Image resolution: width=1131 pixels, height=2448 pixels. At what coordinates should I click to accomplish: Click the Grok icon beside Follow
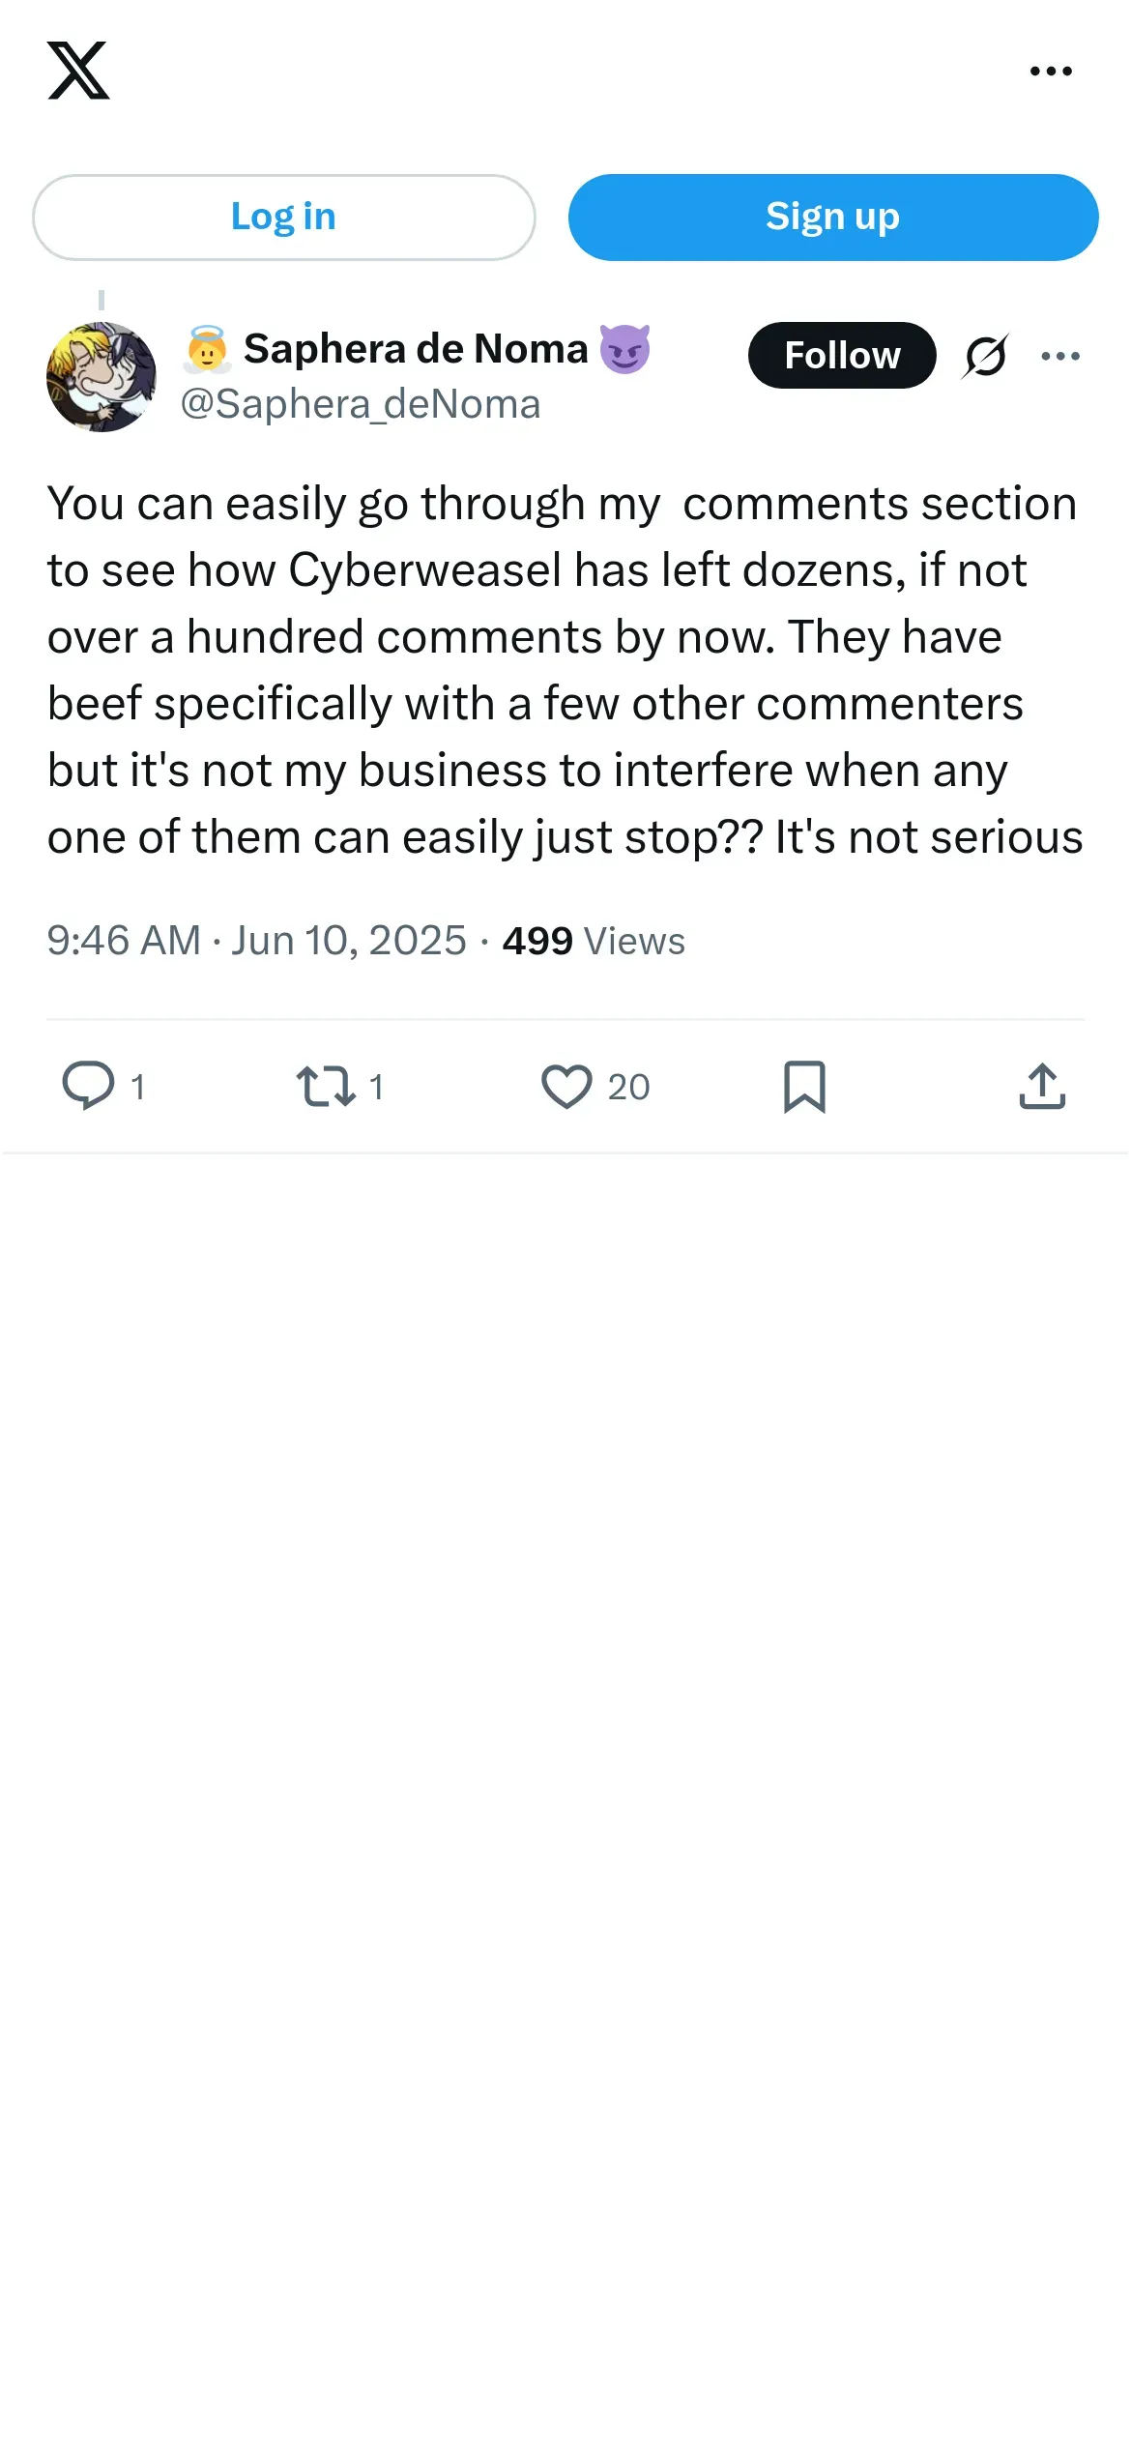986,356
